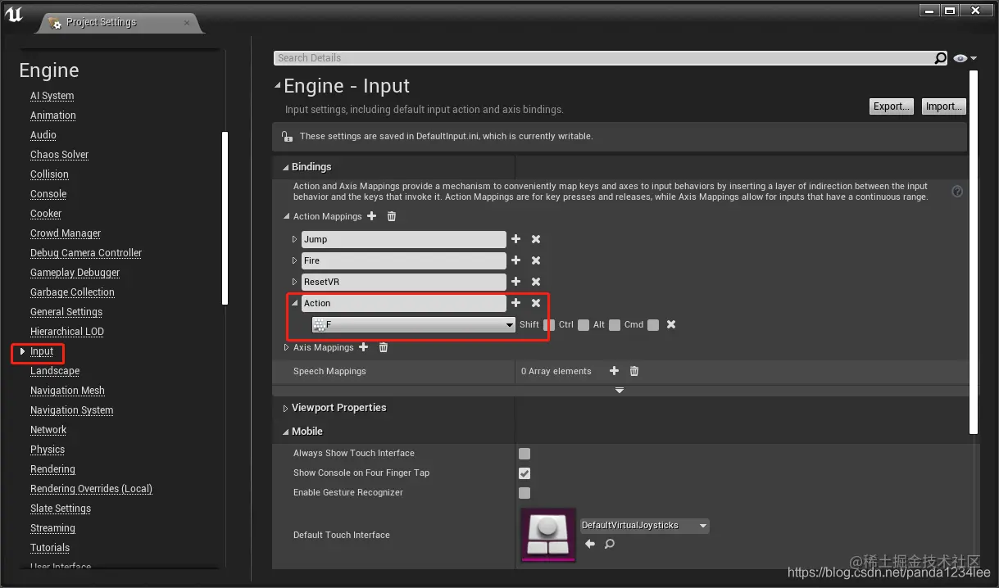
Task: Toggle Cmd modifier for F key
Action: [653, 325]
